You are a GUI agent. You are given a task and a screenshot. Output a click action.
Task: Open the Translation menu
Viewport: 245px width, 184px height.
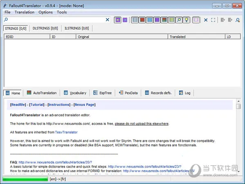(24, 12)
